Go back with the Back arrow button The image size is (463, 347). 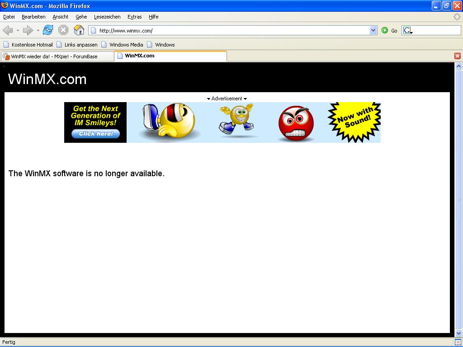pyautogui.click(x=8, y=30)
